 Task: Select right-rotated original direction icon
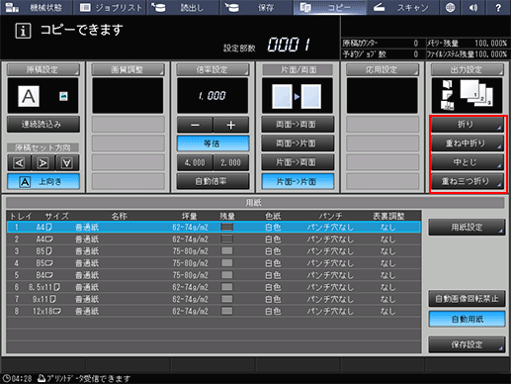[43, 162]
